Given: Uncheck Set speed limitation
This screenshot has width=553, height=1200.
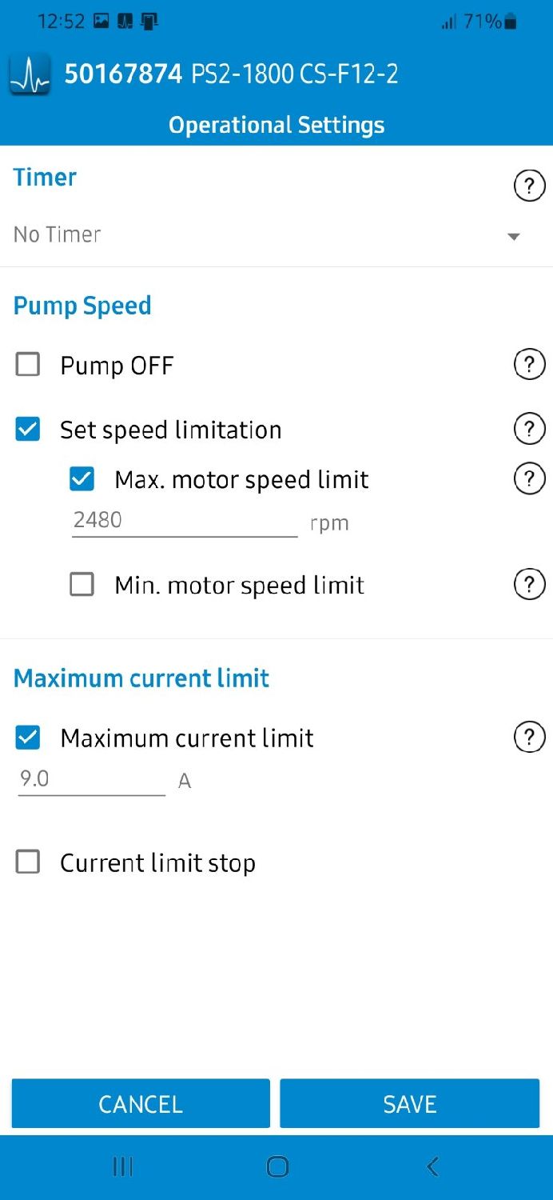Looking at the screenshot, I should coord(28,430).
